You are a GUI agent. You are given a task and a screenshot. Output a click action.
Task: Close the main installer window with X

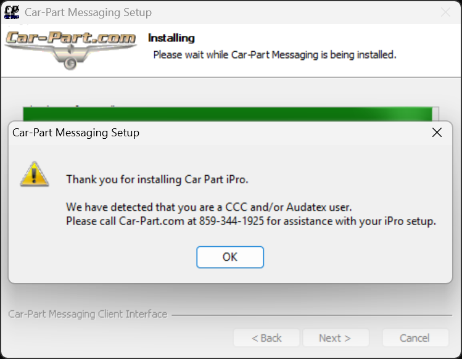click(x=445, y=12)
